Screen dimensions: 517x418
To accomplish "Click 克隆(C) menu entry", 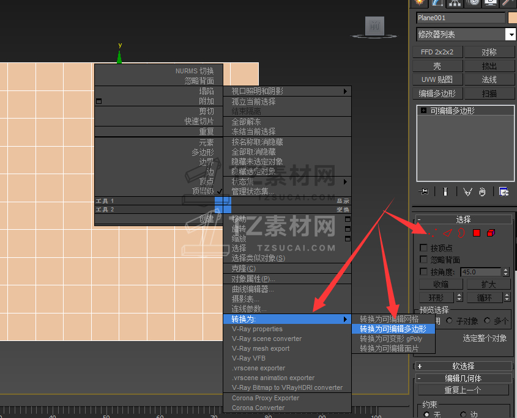I will 287,268.
